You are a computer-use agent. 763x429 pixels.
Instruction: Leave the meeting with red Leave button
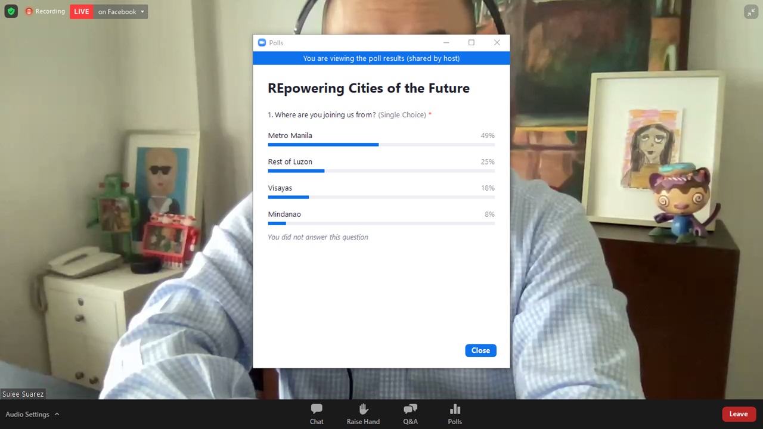[739, 414]
